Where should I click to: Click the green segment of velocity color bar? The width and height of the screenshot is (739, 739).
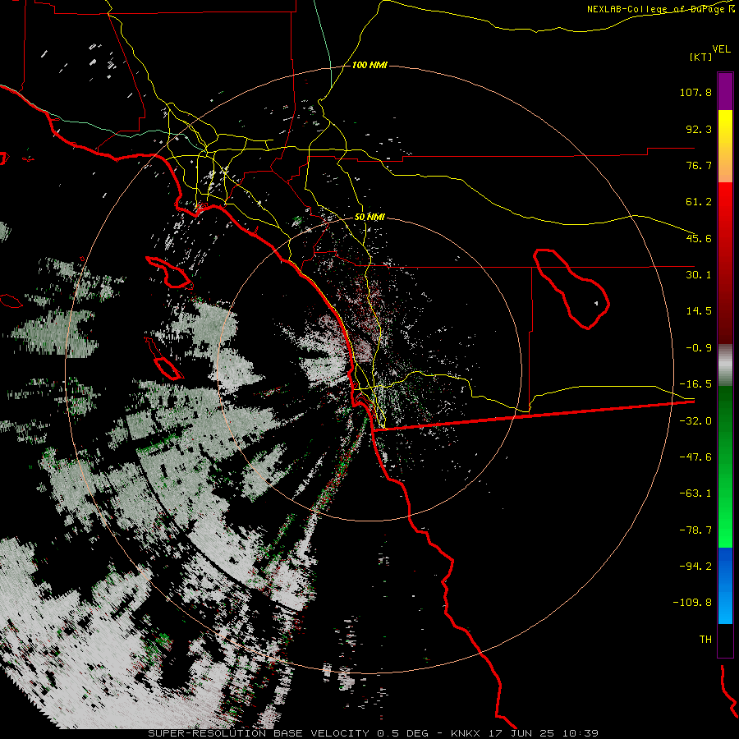tap(725, 466)
